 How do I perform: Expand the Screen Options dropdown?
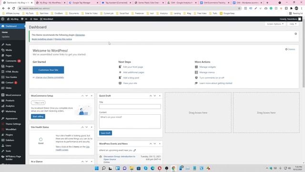point(275,24)
